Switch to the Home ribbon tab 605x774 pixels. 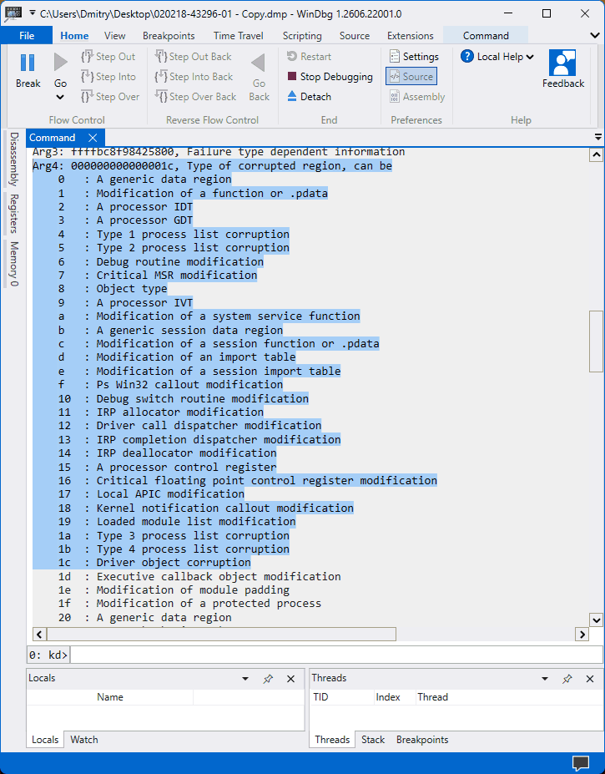74,36
